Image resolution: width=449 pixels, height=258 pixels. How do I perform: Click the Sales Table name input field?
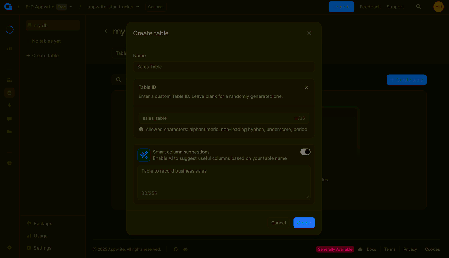point(224,67)
